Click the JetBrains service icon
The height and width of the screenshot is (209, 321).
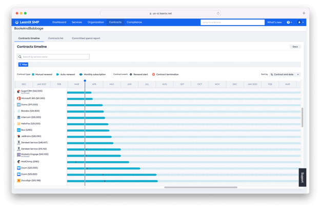pos(18,137)
